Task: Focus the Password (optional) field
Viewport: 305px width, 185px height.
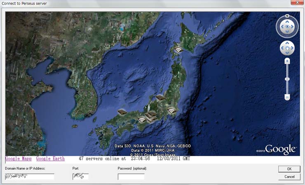Action: tap(131, 177)
